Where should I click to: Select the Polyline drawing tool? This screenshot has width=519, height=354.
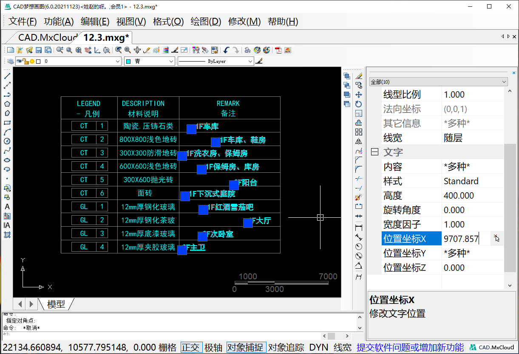[7, 95]
